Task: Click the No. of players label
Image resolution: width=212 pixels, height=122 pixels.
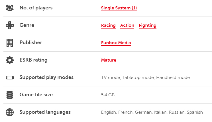Action: coord(36,8)
